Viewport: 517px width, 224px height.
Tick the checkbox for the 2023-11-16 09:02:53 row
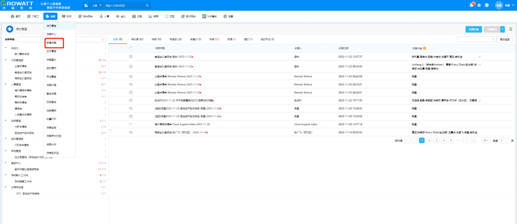coord(131,132)
